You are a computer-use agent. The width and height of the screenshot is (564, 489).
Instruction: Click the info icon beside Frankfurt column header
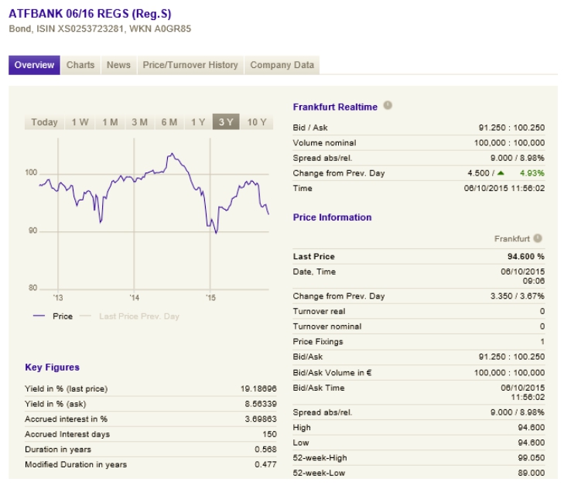pos(538,238)
